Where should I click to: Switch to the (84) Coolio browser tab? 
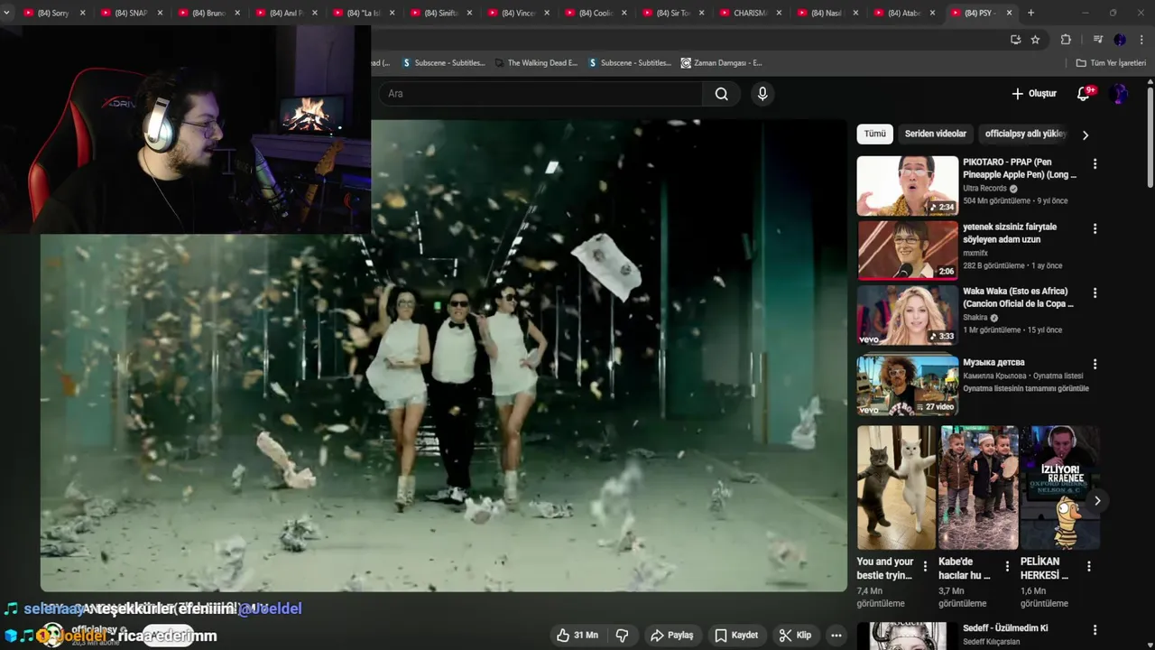tap(595, 13)
